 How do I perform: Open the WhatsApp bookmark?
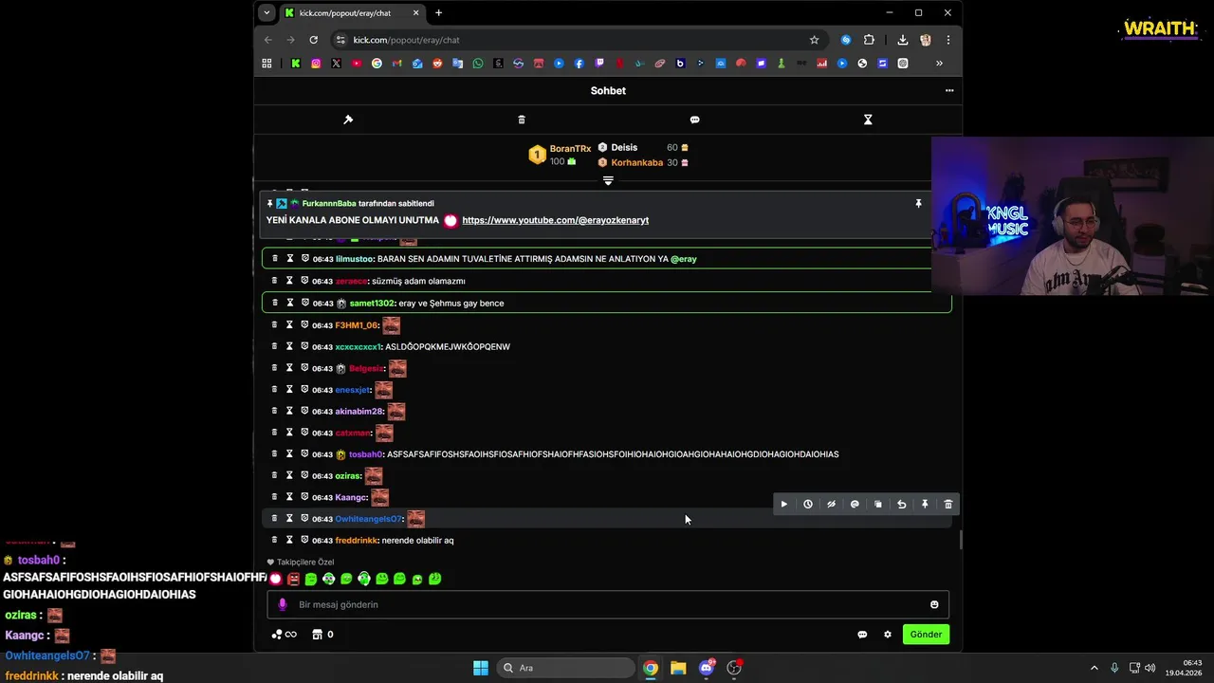477,64
